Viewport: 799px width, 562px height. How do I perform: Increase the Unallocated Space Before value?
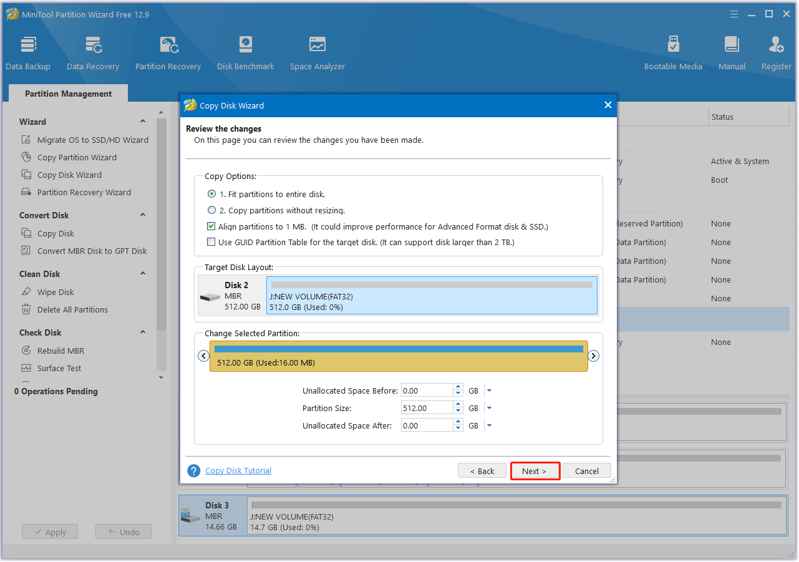pos(458,387)
